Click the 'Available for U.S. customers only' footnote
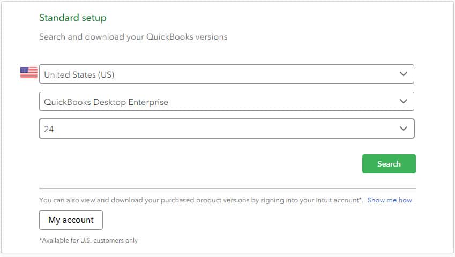455x257 pixels. (88, 240)
